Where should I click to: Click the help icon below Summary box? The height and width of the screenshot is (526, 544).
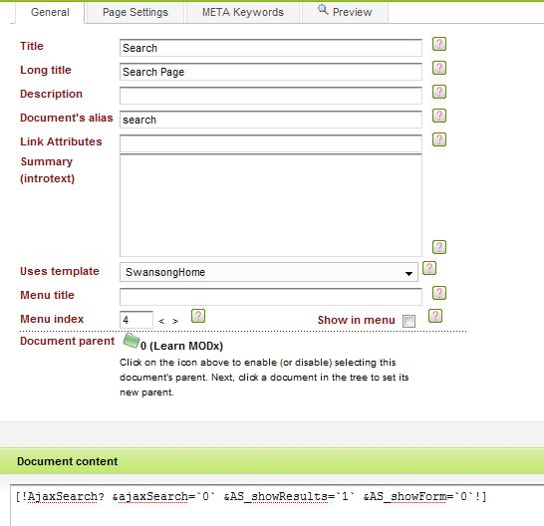(x=438, y=247)
